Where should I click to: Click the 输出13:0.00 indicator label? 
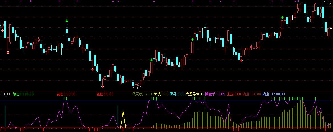251,94
